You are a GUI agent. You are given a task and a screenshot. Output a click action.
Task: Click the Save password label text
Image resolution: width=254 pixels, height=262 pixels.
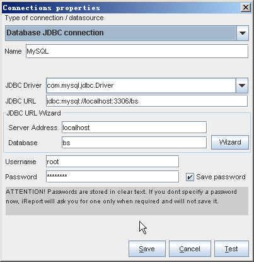point(221,177)
